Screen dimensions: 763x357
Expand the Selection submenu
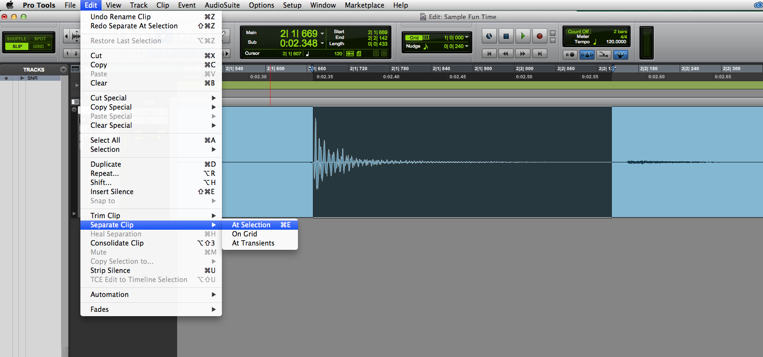(151, 149)
